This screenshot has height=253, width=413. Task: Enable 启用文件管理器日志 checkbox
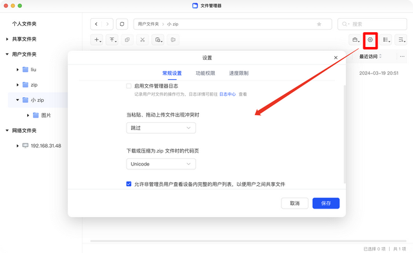129,86
